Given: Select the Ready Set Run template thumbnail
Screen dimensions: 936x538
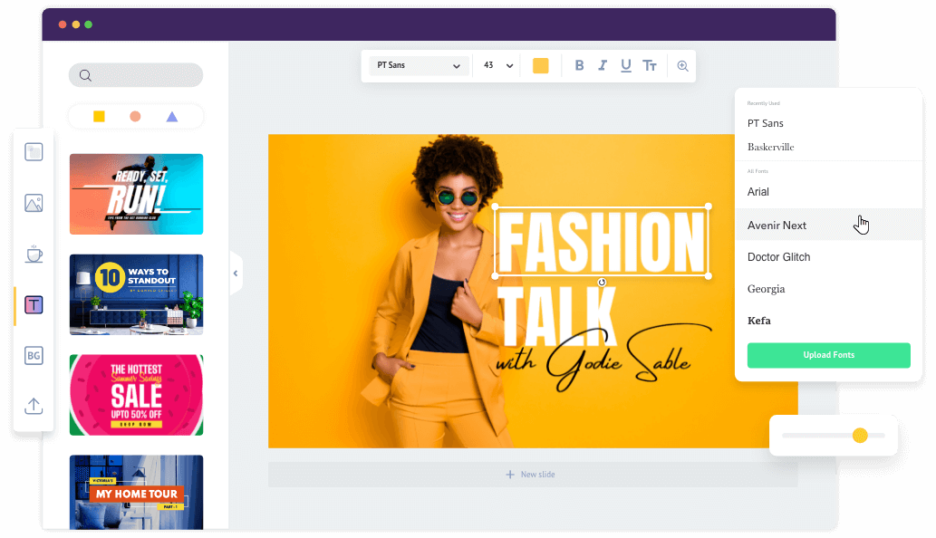Looking at the screenshot, I should tap(135, 194).
